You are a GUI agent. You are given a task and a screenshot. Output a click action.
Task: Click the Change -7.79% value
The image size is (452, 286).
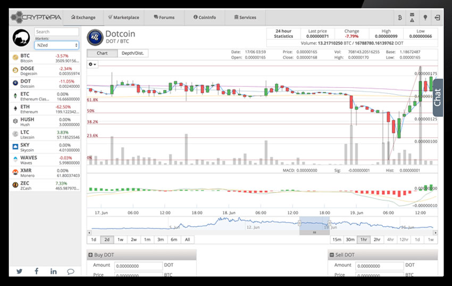(x=351, y=36)
